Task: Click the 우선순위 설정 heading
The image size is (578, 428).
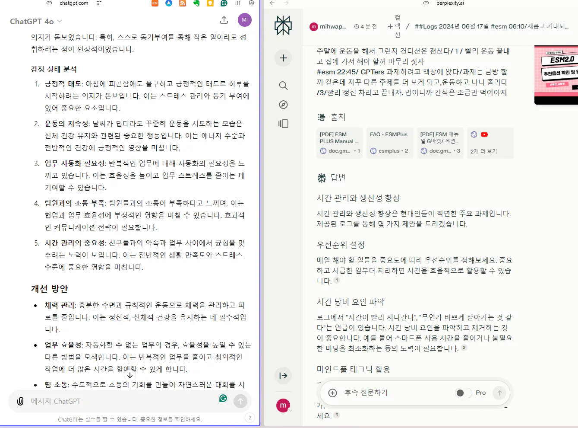Action: [x=341, y=245]
